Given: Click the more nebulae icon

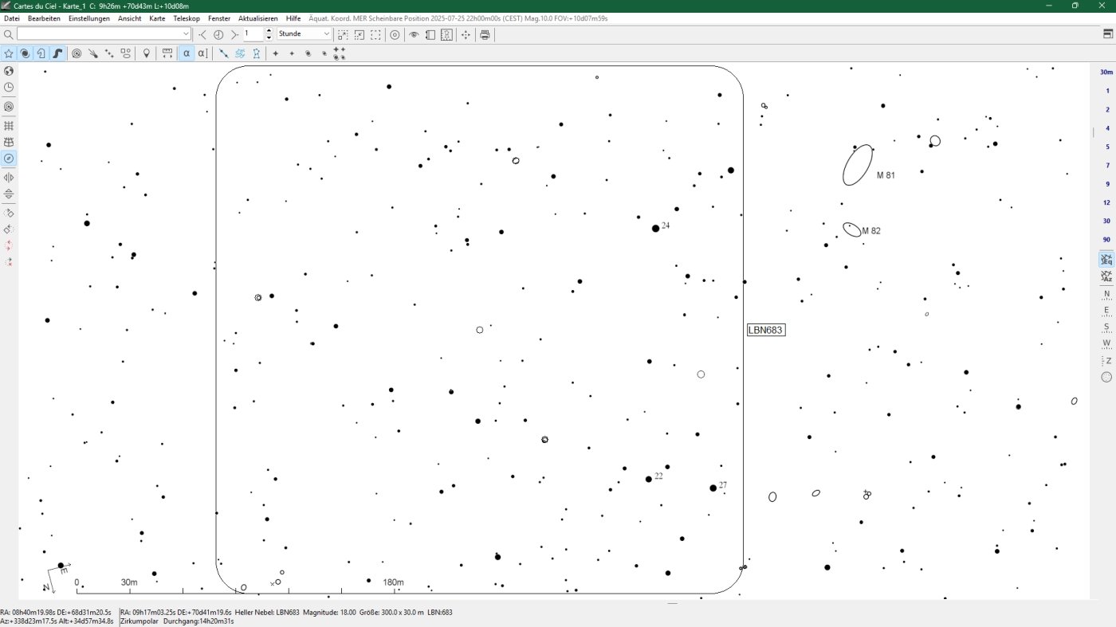Looking at the screenshot, I should pos(308,53).
